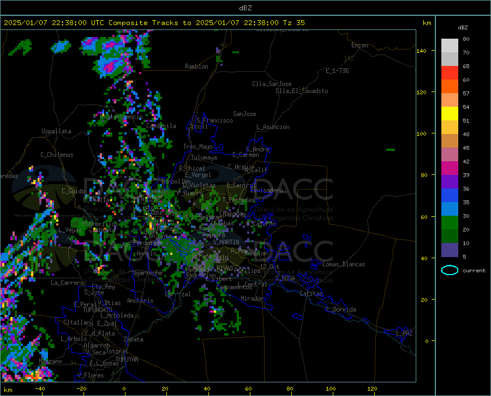Click the Clla.SanJose map label

(272, 84)
